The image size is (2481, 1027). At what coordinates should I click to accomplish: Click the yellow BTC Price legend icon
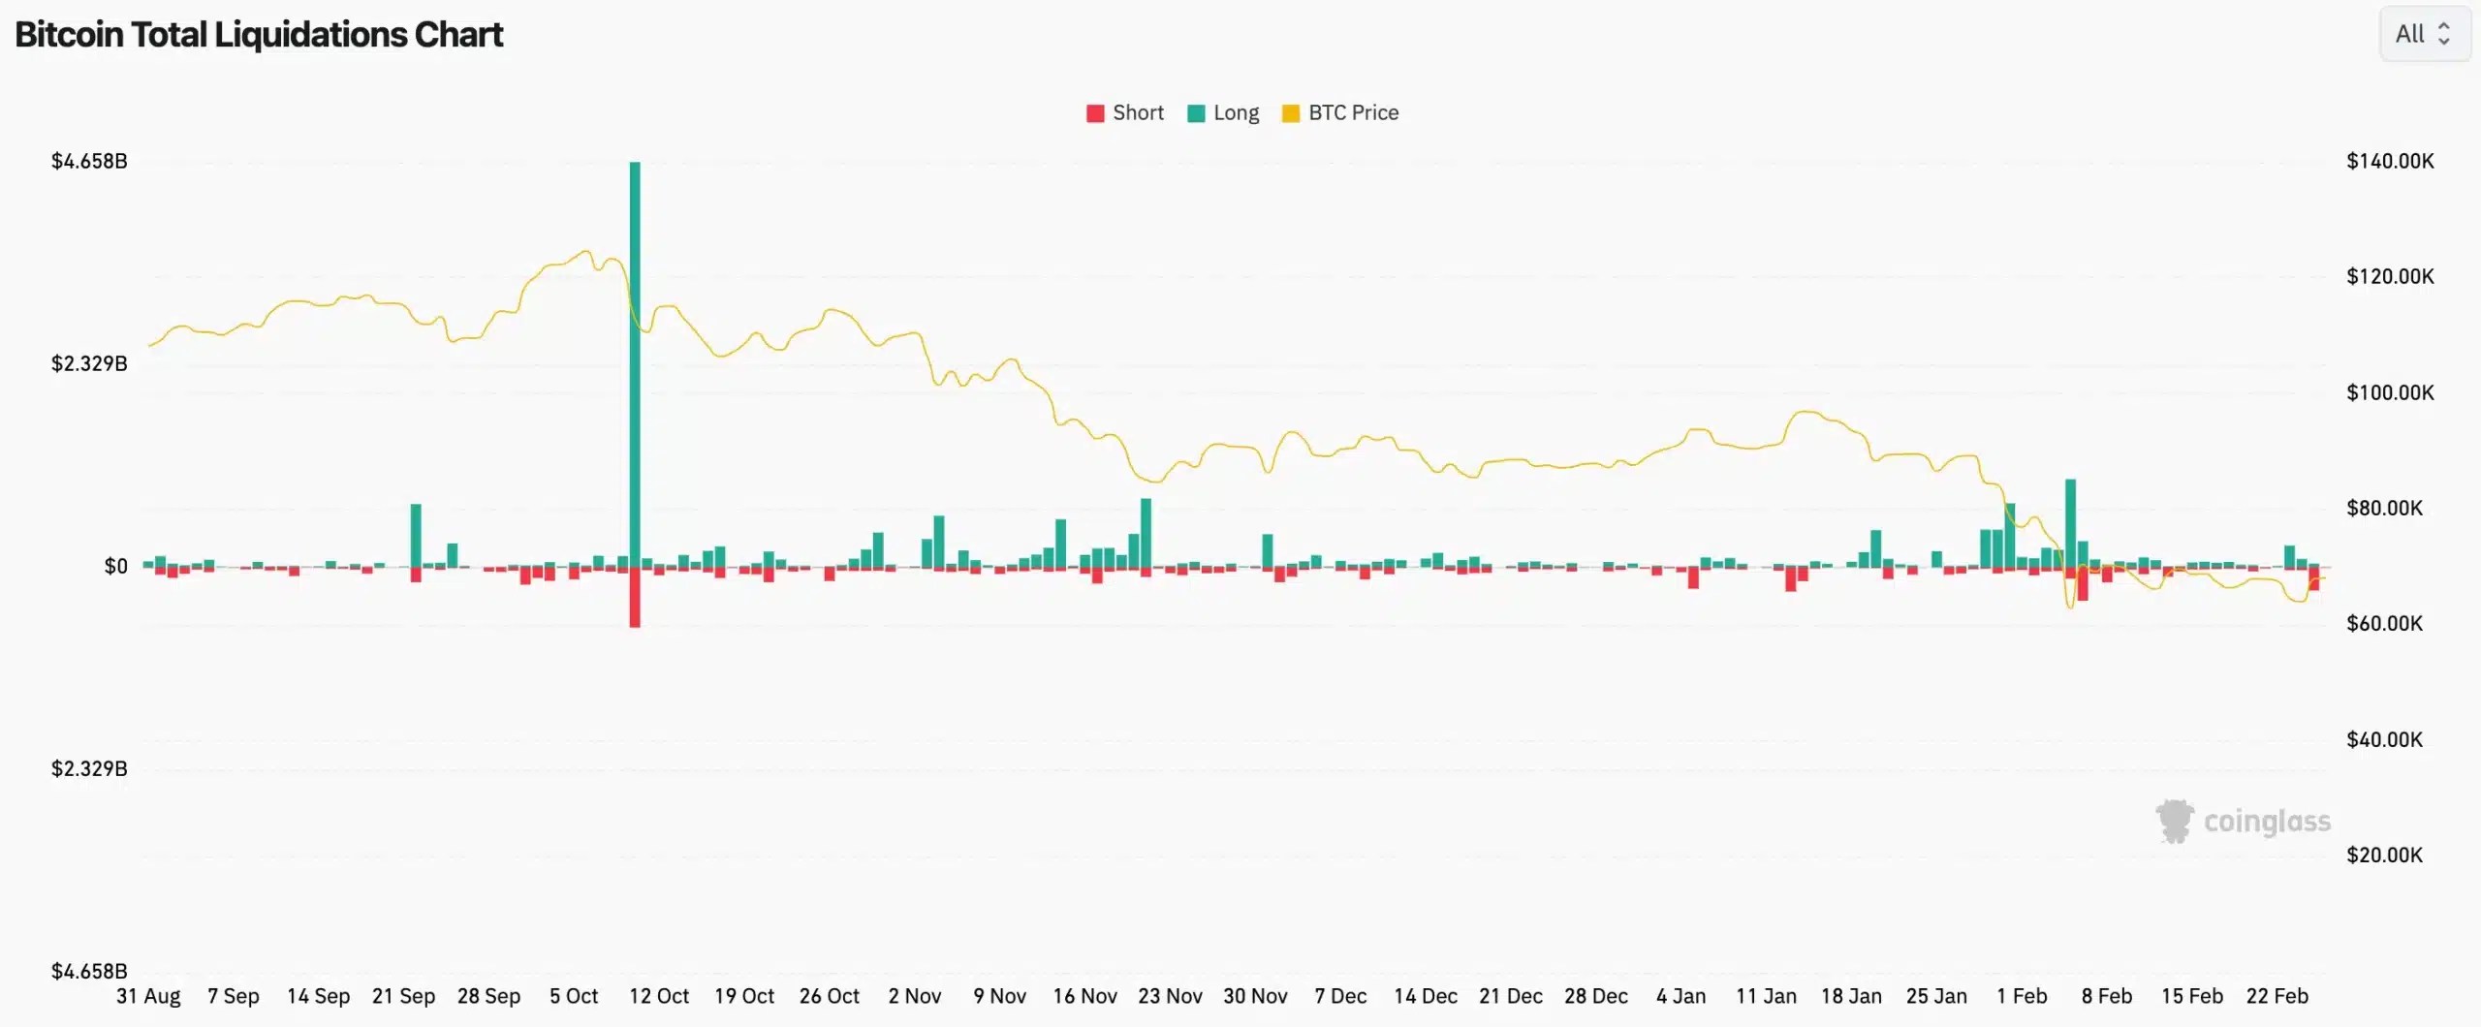[1289, 112]
